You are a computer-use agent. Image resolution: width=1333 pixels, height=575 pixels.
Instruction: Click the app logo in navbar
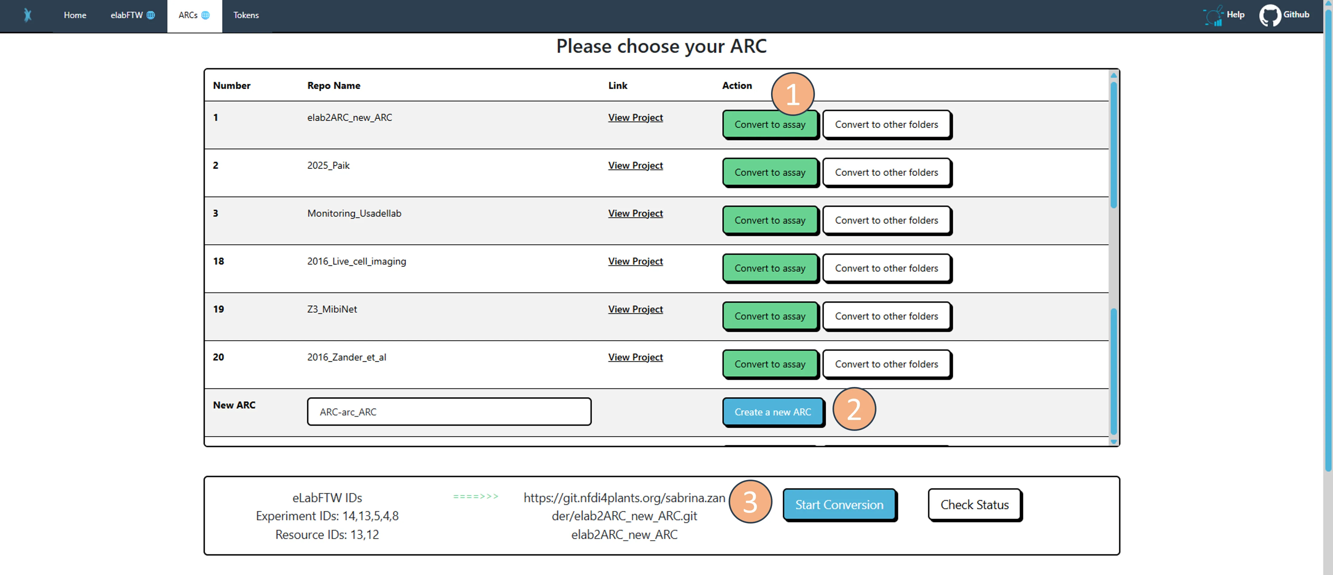coord(28,15)
